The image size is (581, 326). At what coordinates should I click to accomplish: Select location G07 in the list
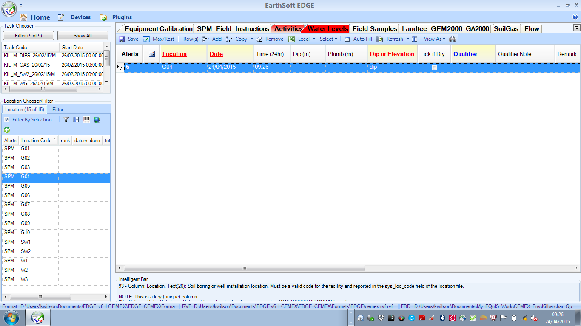pyautogui.click(x=56, y=205)
